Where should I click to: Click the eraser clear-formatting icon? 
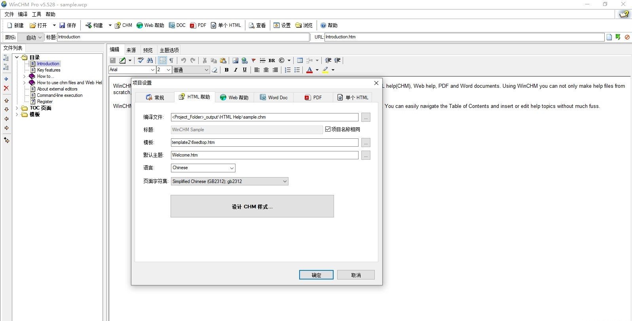pos(214,70)
